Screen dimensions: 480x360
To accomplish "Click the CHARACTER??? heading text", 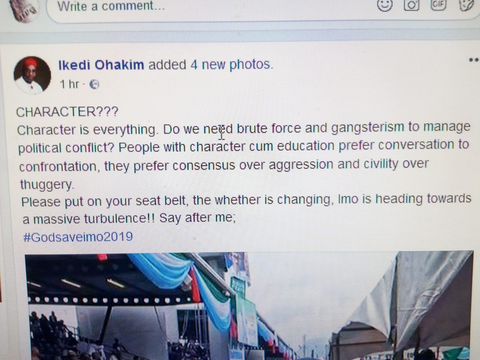I will coord(67,112).
